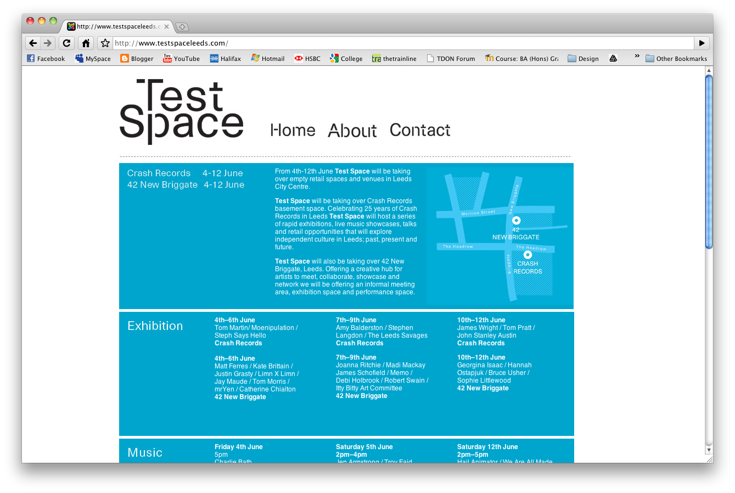Image resolution: width=735 pixels, height=493 pixels.
Task: Click 'Joanna Ritchie / Madi Mackay' text
Action: 380,365
